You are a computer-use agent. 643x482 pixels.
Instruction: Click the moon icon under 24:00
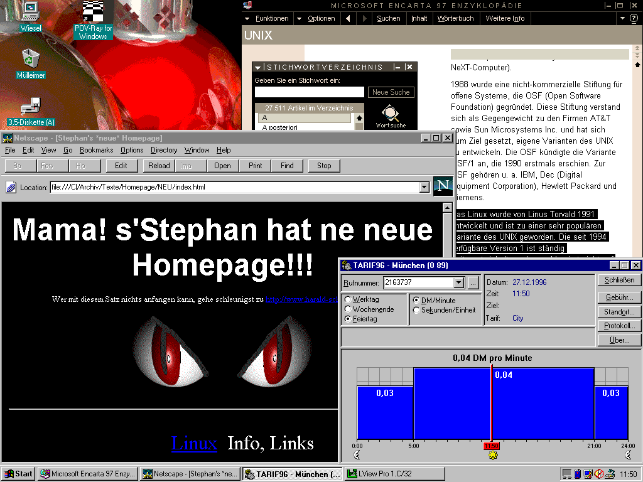click(x=628, y=455)
